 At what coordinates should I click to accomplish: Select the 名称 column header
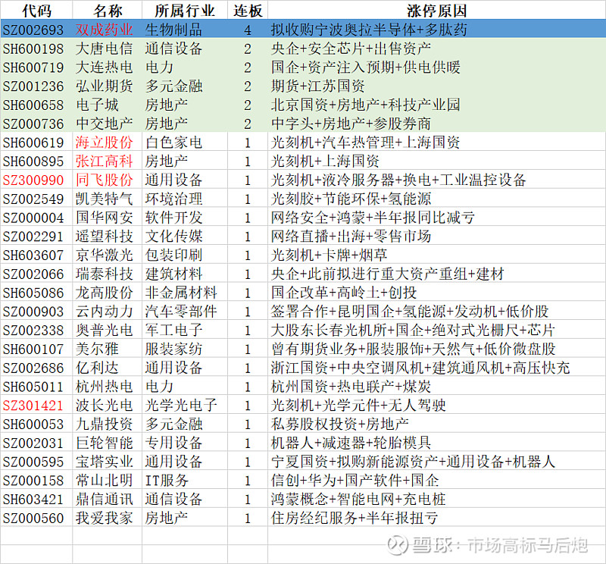click(108, 11)
